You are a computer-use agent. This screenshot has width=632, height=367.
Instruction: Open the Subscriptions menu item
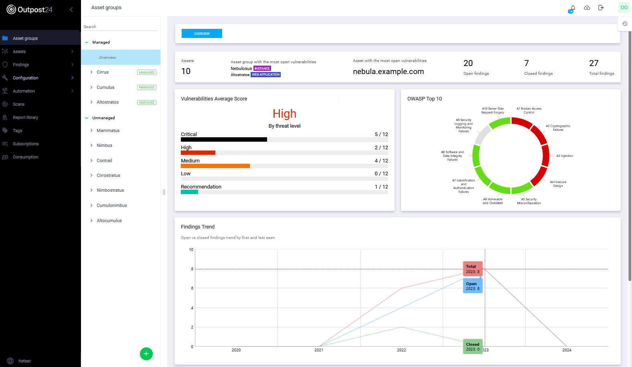click(40, 144)
